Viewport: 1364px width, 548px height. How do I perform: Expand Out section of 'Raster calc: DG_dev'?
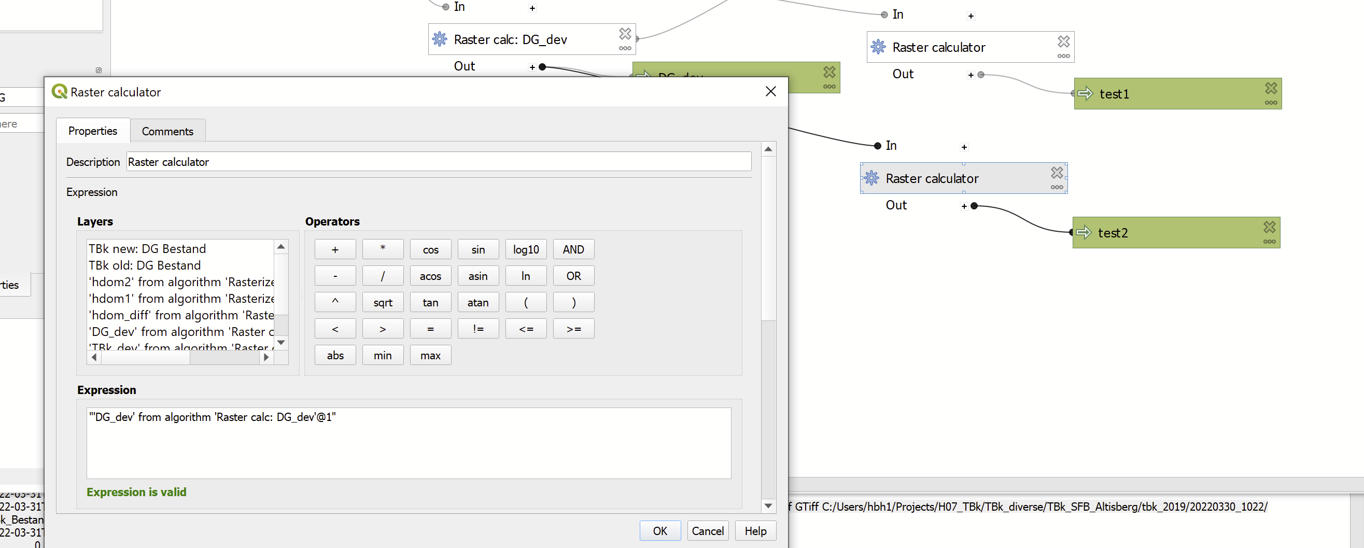click(532, 67)
